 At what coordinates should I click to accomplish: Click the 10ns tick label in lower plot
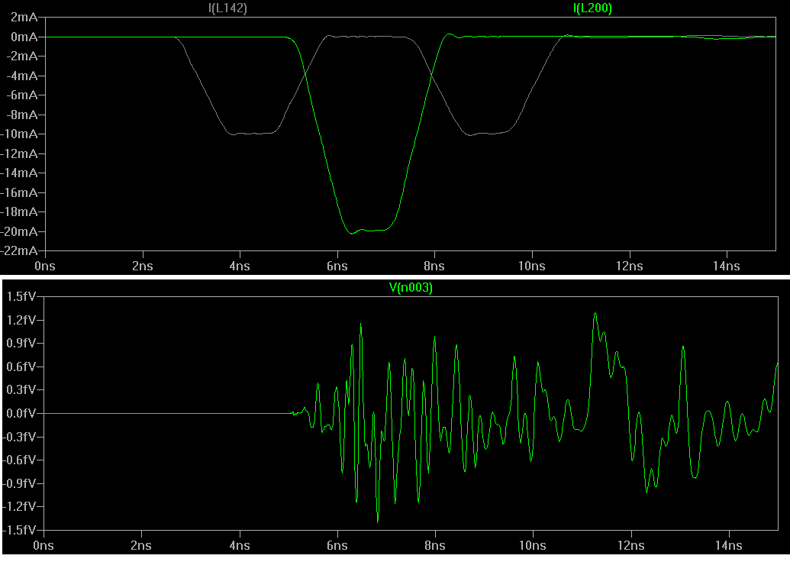[x=533, y=545]
